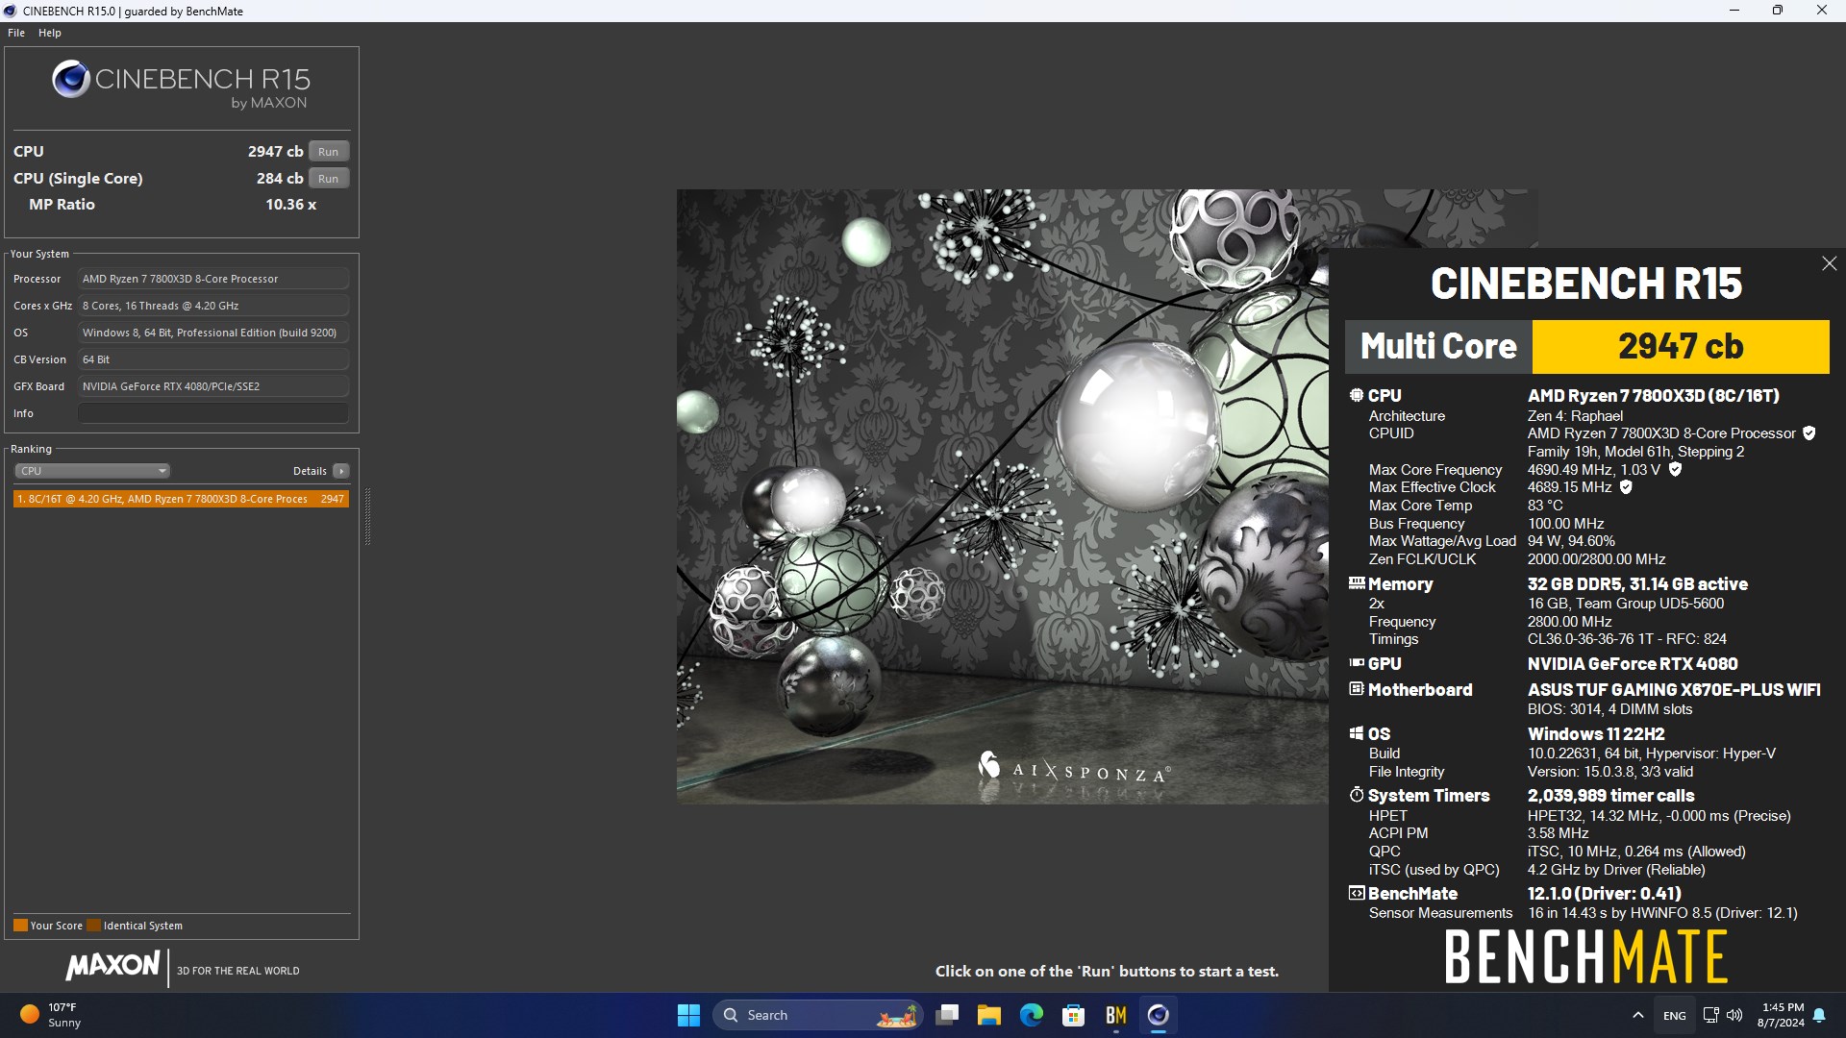
Task: Open the notifications bell icon
Action: click(1819, 1015)
